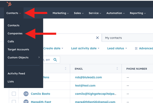Open the Service navigation menu

(95, 13)
